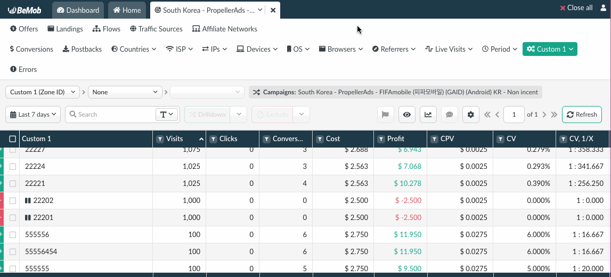The image size is (611, 277).
Task: Open the Dashboard tab
Action: coord(78,10)
